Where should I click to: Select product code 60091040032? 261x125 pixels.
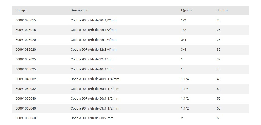click(26, 79)
